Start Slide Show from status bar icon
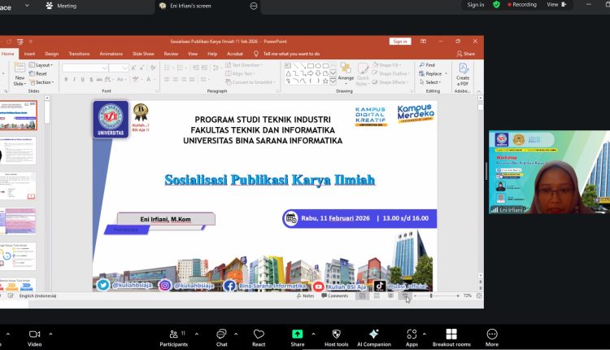610x350 pixels. (x=405, y=296)
